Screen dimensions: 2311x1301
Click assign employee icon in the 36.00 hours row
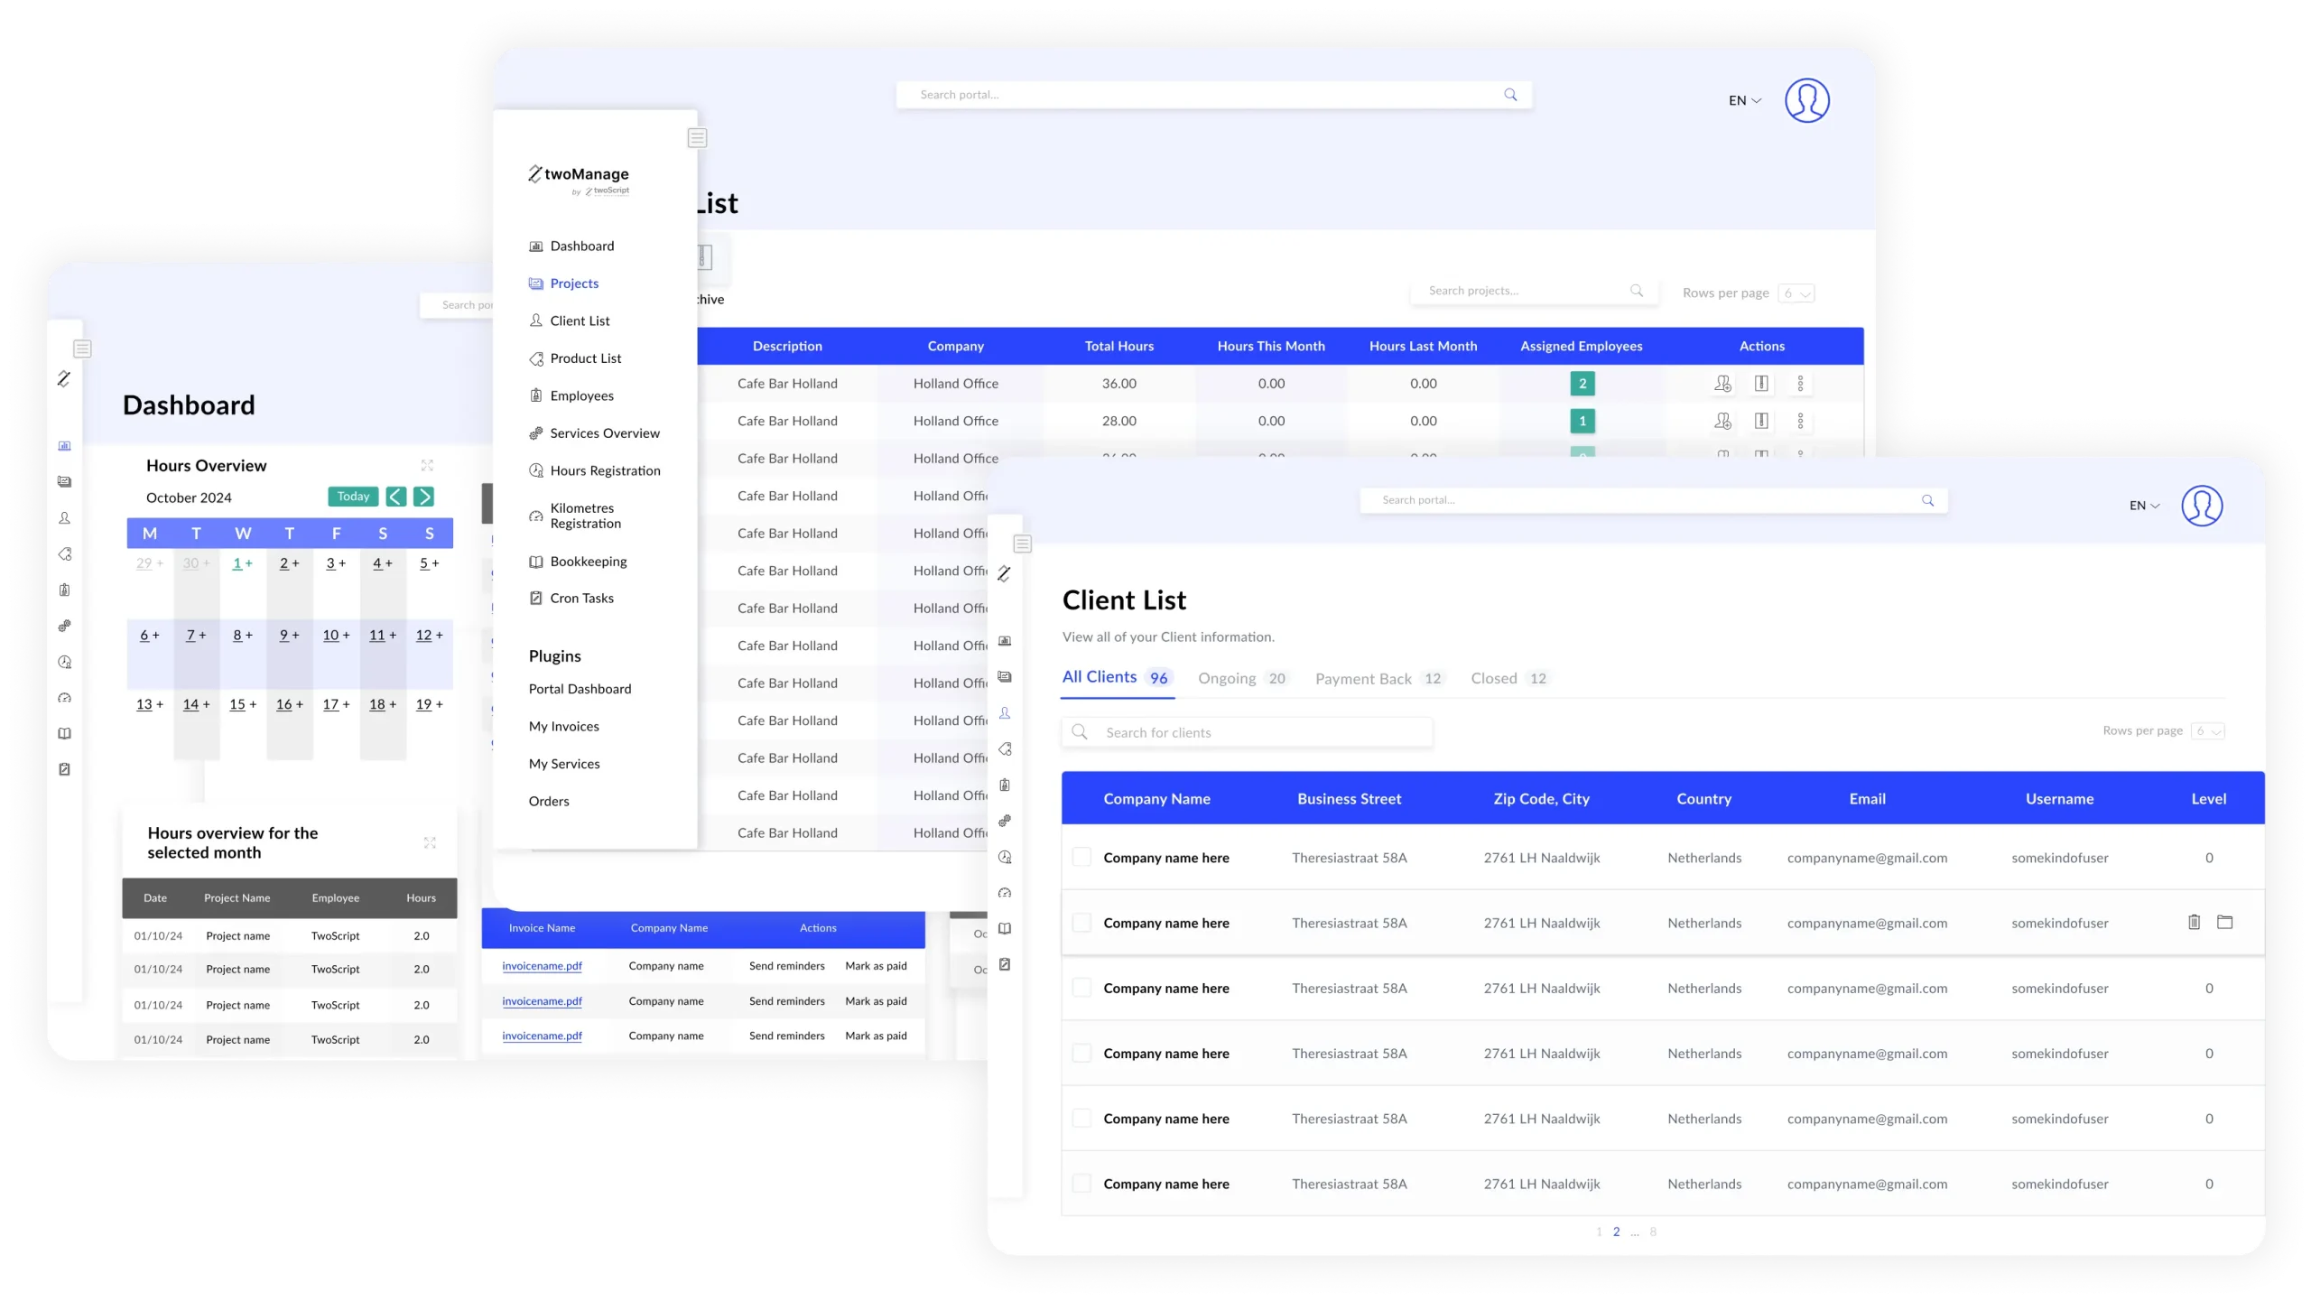1722,384
